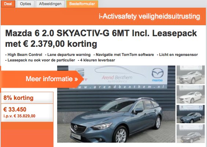207x147 pixels.
Task: Click the Lane departure warning feature text
Action: pos(68,54)
